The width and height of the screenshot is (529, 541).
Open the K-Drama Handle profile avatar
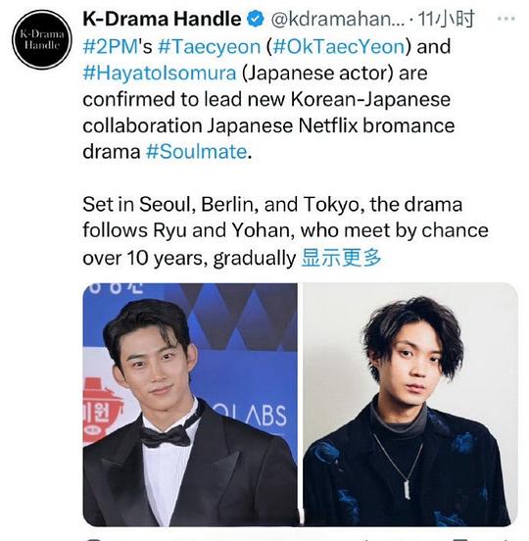(42, 39)
